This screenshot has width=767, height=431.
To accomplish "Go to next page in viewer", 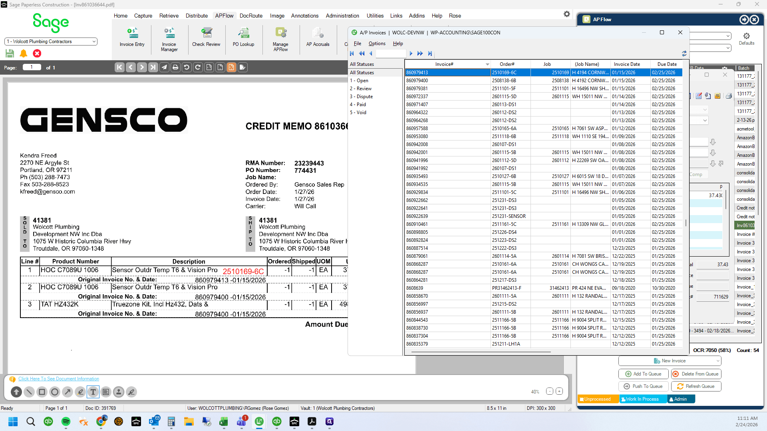I will pyautogui.click(x=142, y=67).
